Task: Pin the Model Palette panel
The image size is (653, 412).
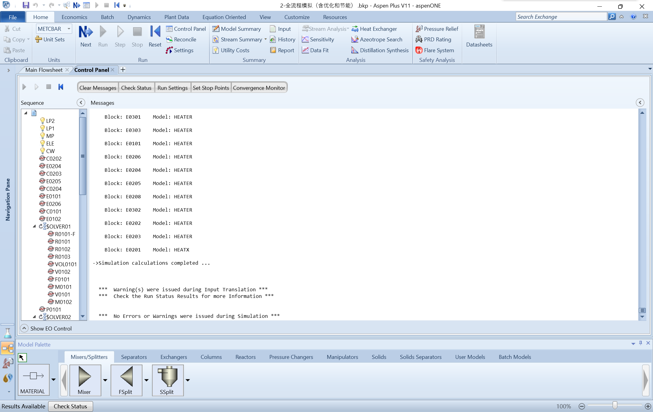Action: point(641,343)
